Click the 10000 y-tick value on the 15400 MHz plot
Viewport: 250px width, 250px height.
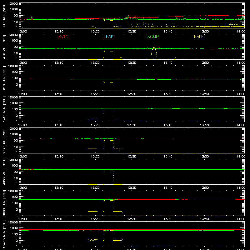pos(13,222)
